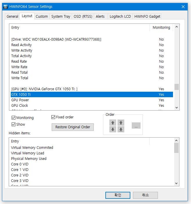The image size is (191, 204).
Task: Click the Monitoring column header
Action: (x=161, y=28)
